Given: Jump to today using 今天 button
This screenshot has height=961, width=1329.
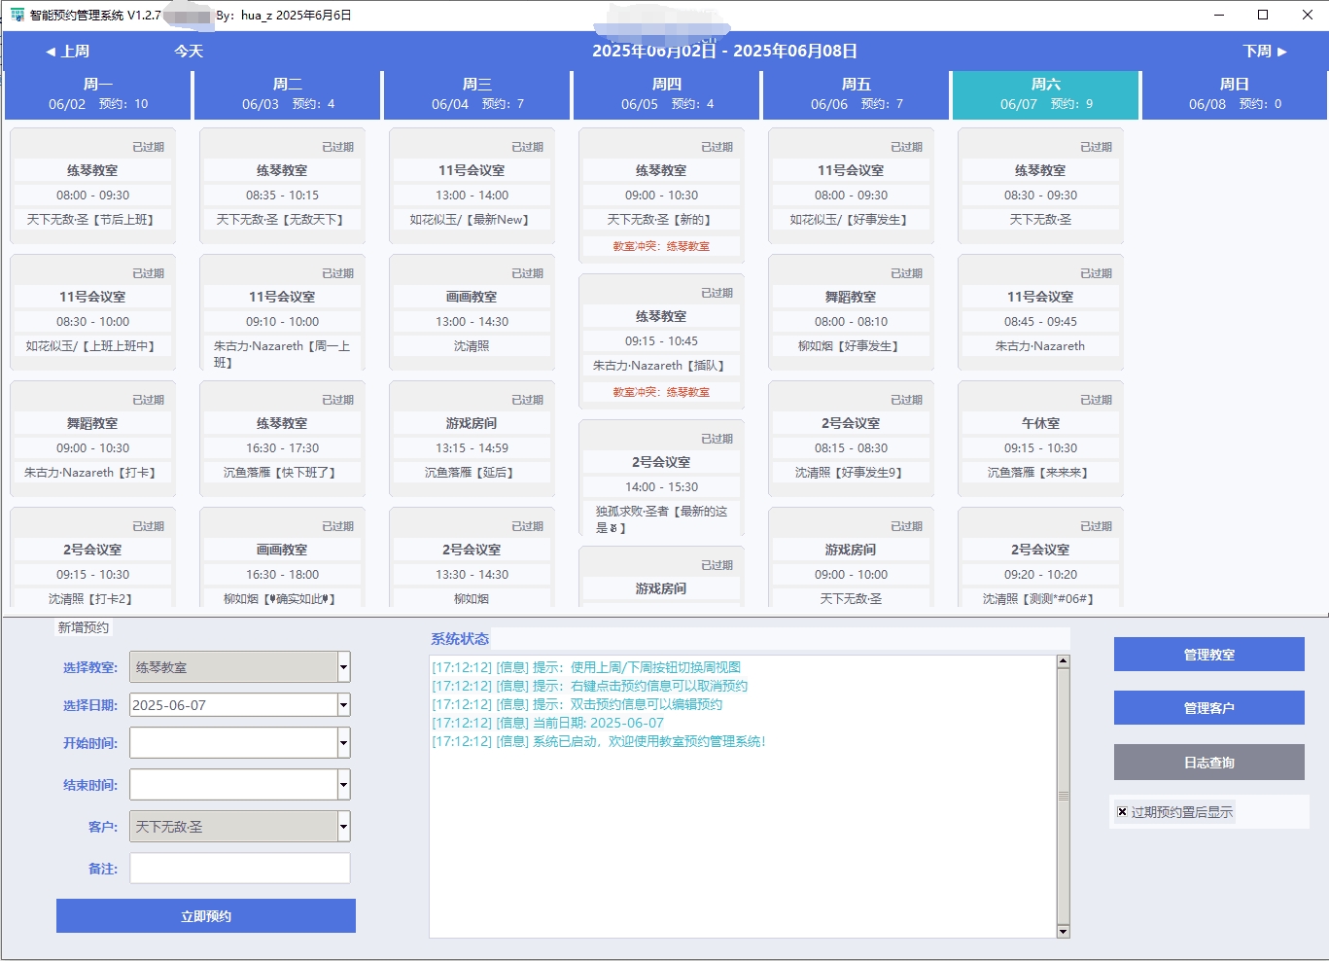Looking at the screenshot, I should (x=188, y=51).
